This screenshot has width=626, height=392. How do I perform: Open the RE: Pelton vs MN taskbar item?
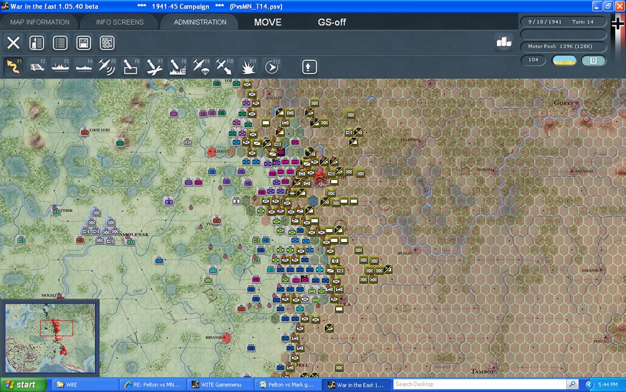tap(153, 385)
